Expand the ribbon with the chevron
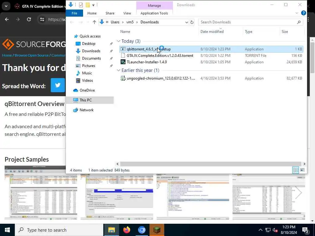This screenshot has width=315, height=236. 297,13
